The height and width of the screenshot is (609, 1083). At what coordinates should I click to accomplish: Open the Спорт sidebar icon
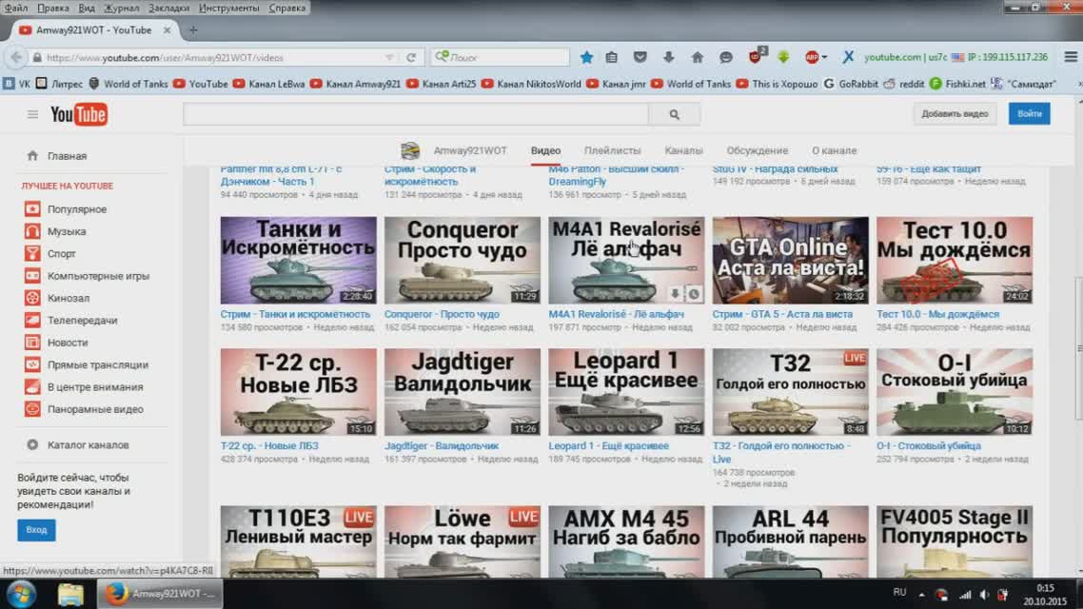coord(32,253)
